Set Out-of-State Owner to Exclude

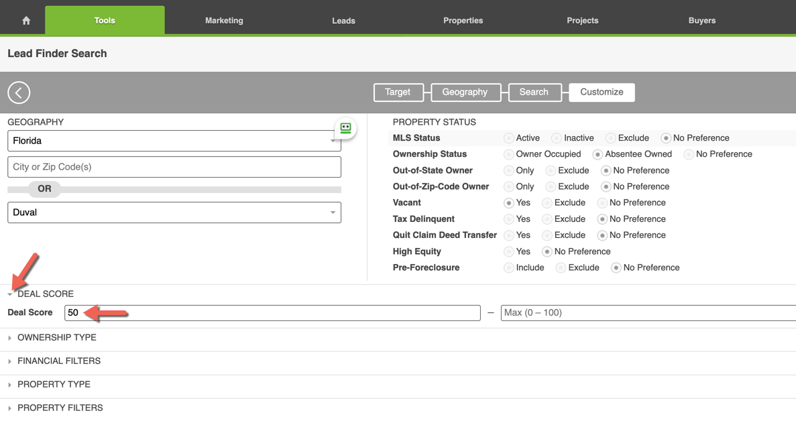(551, 170)
